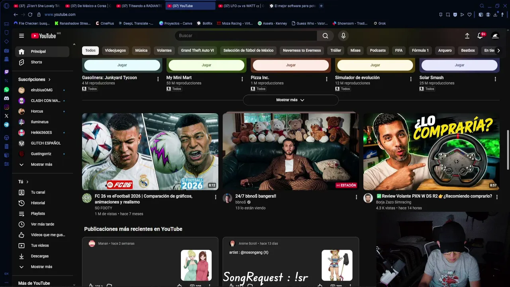Open X from the browser sidebar

[x=6, y=116]
